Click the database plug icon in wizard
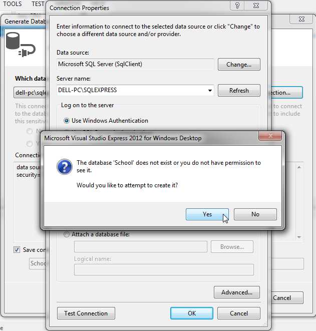316x331 pixels. [x=21, y=45]
